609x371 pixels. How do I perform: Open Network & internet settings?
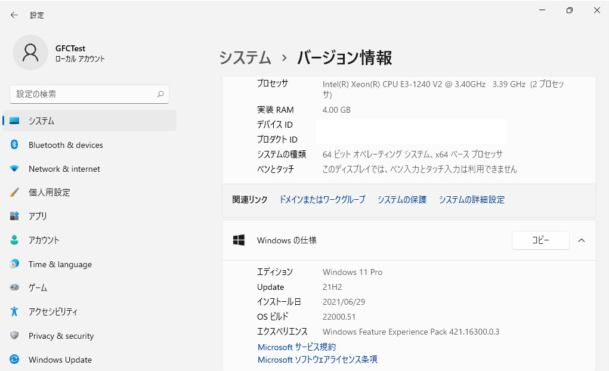pyautogui.click(x=89, y=169)
